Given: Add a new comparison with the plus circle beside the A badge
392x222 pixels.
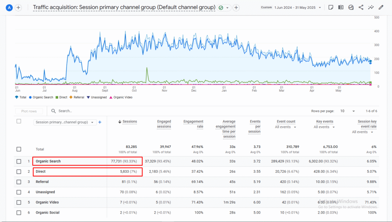Looking at the screenshot, I should point(18,8).
